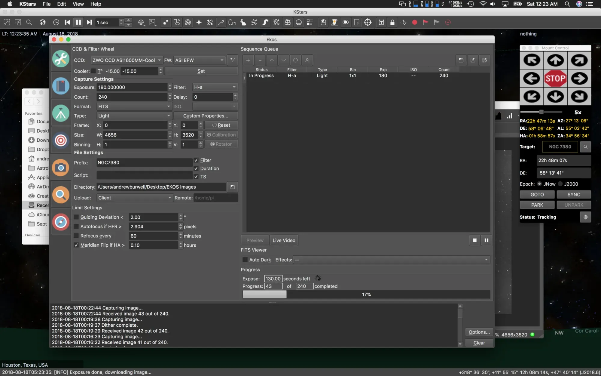Enable the Guiding Deviation limit checkbox
Screen dimensions: 601x376
coord(76,217)
